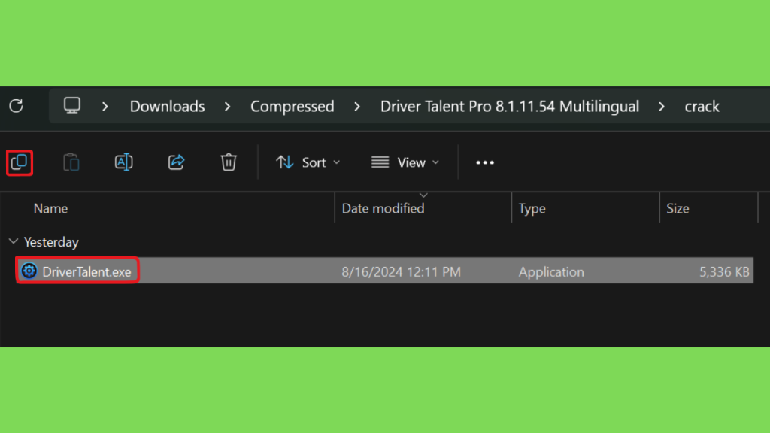Expand chevron after Driver Talent Pro breadcrumb
Screen dimensions: 770x433
pos(662,107)
